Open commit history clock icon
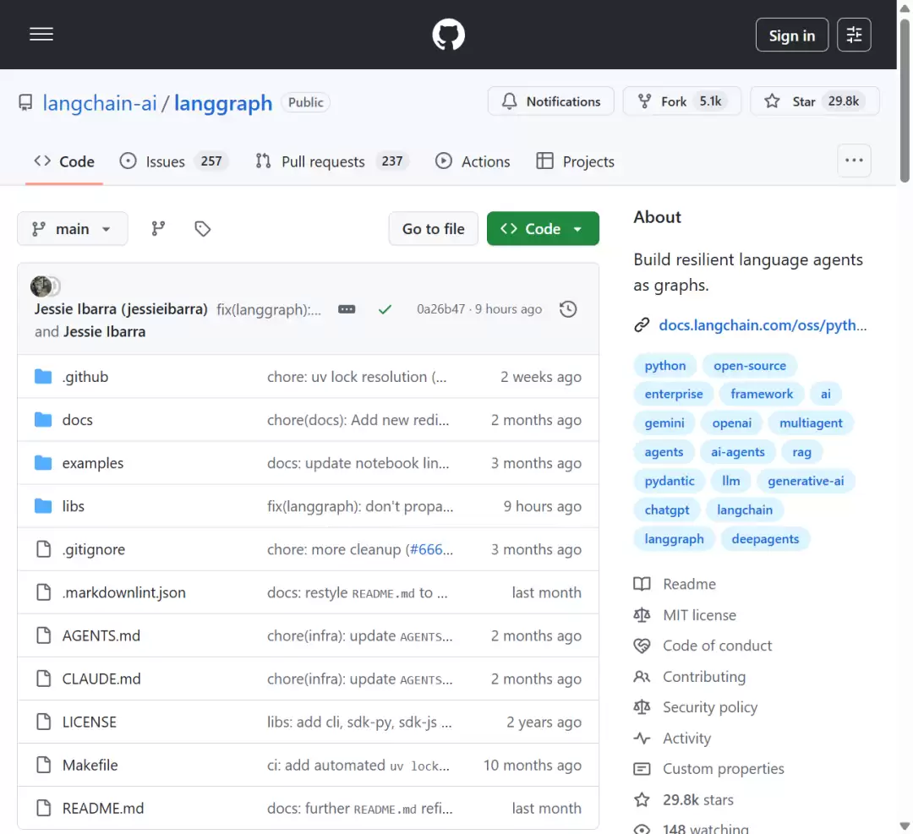This screenshot has height=834, width=913. [x=568, y=309]
